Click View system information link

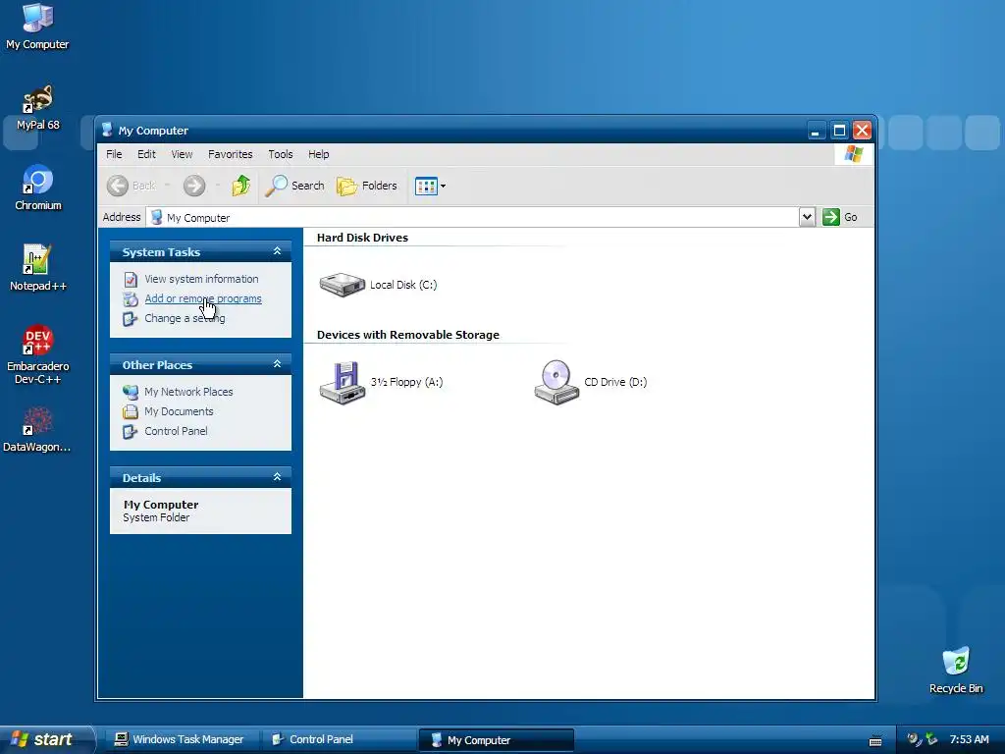[201, 279]
